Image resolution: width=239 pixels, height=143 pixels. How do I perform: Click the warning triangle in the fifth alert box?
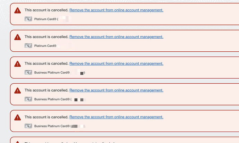(x=18, y=118)
